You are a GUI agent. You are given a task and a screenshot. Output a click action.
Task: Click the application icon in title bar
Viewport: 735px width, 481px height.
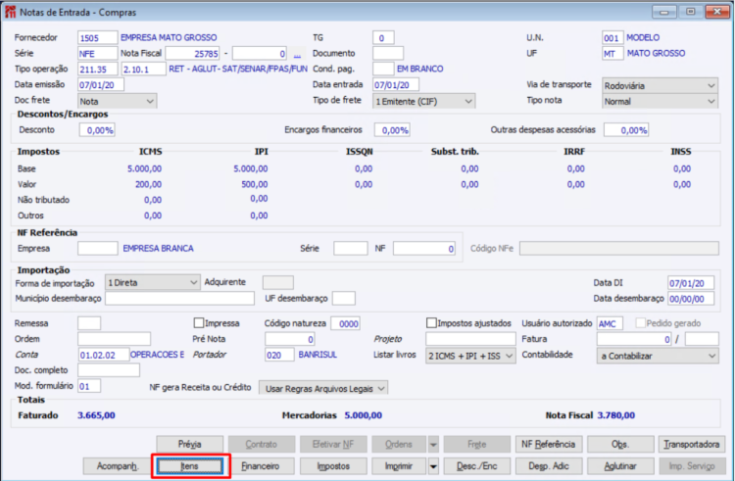[10, 12]
